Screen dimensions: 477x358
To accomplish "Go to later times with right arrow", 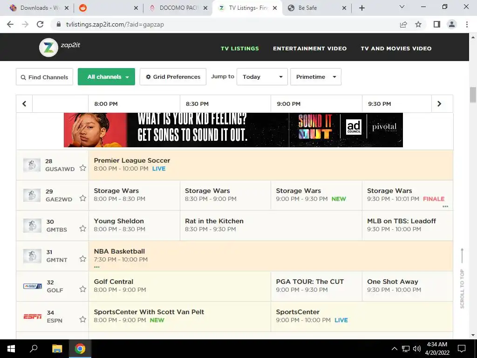I will (x=439, y=104).
